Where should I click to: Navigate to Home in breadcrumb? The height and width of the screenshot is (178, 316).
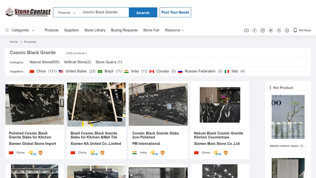[x=14, y=42]
